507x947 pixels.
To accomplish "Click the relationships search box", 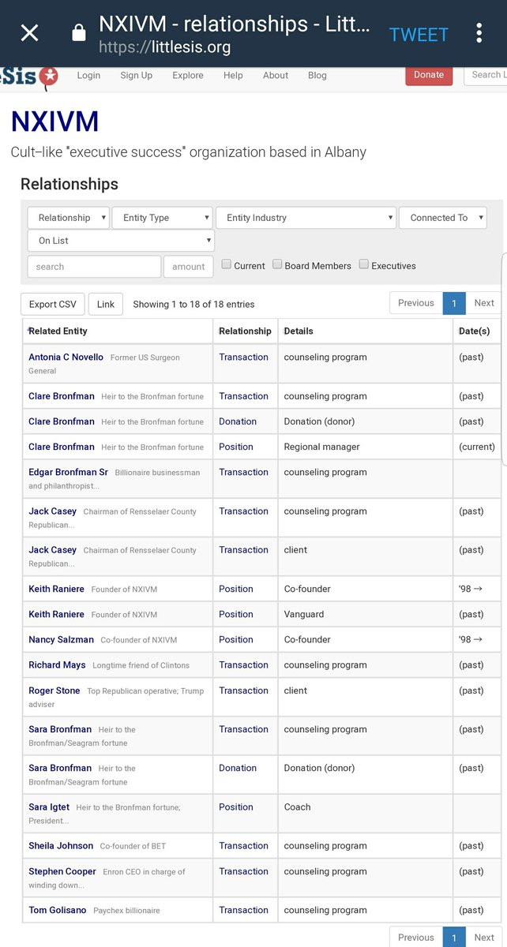I will coord(94,267).
